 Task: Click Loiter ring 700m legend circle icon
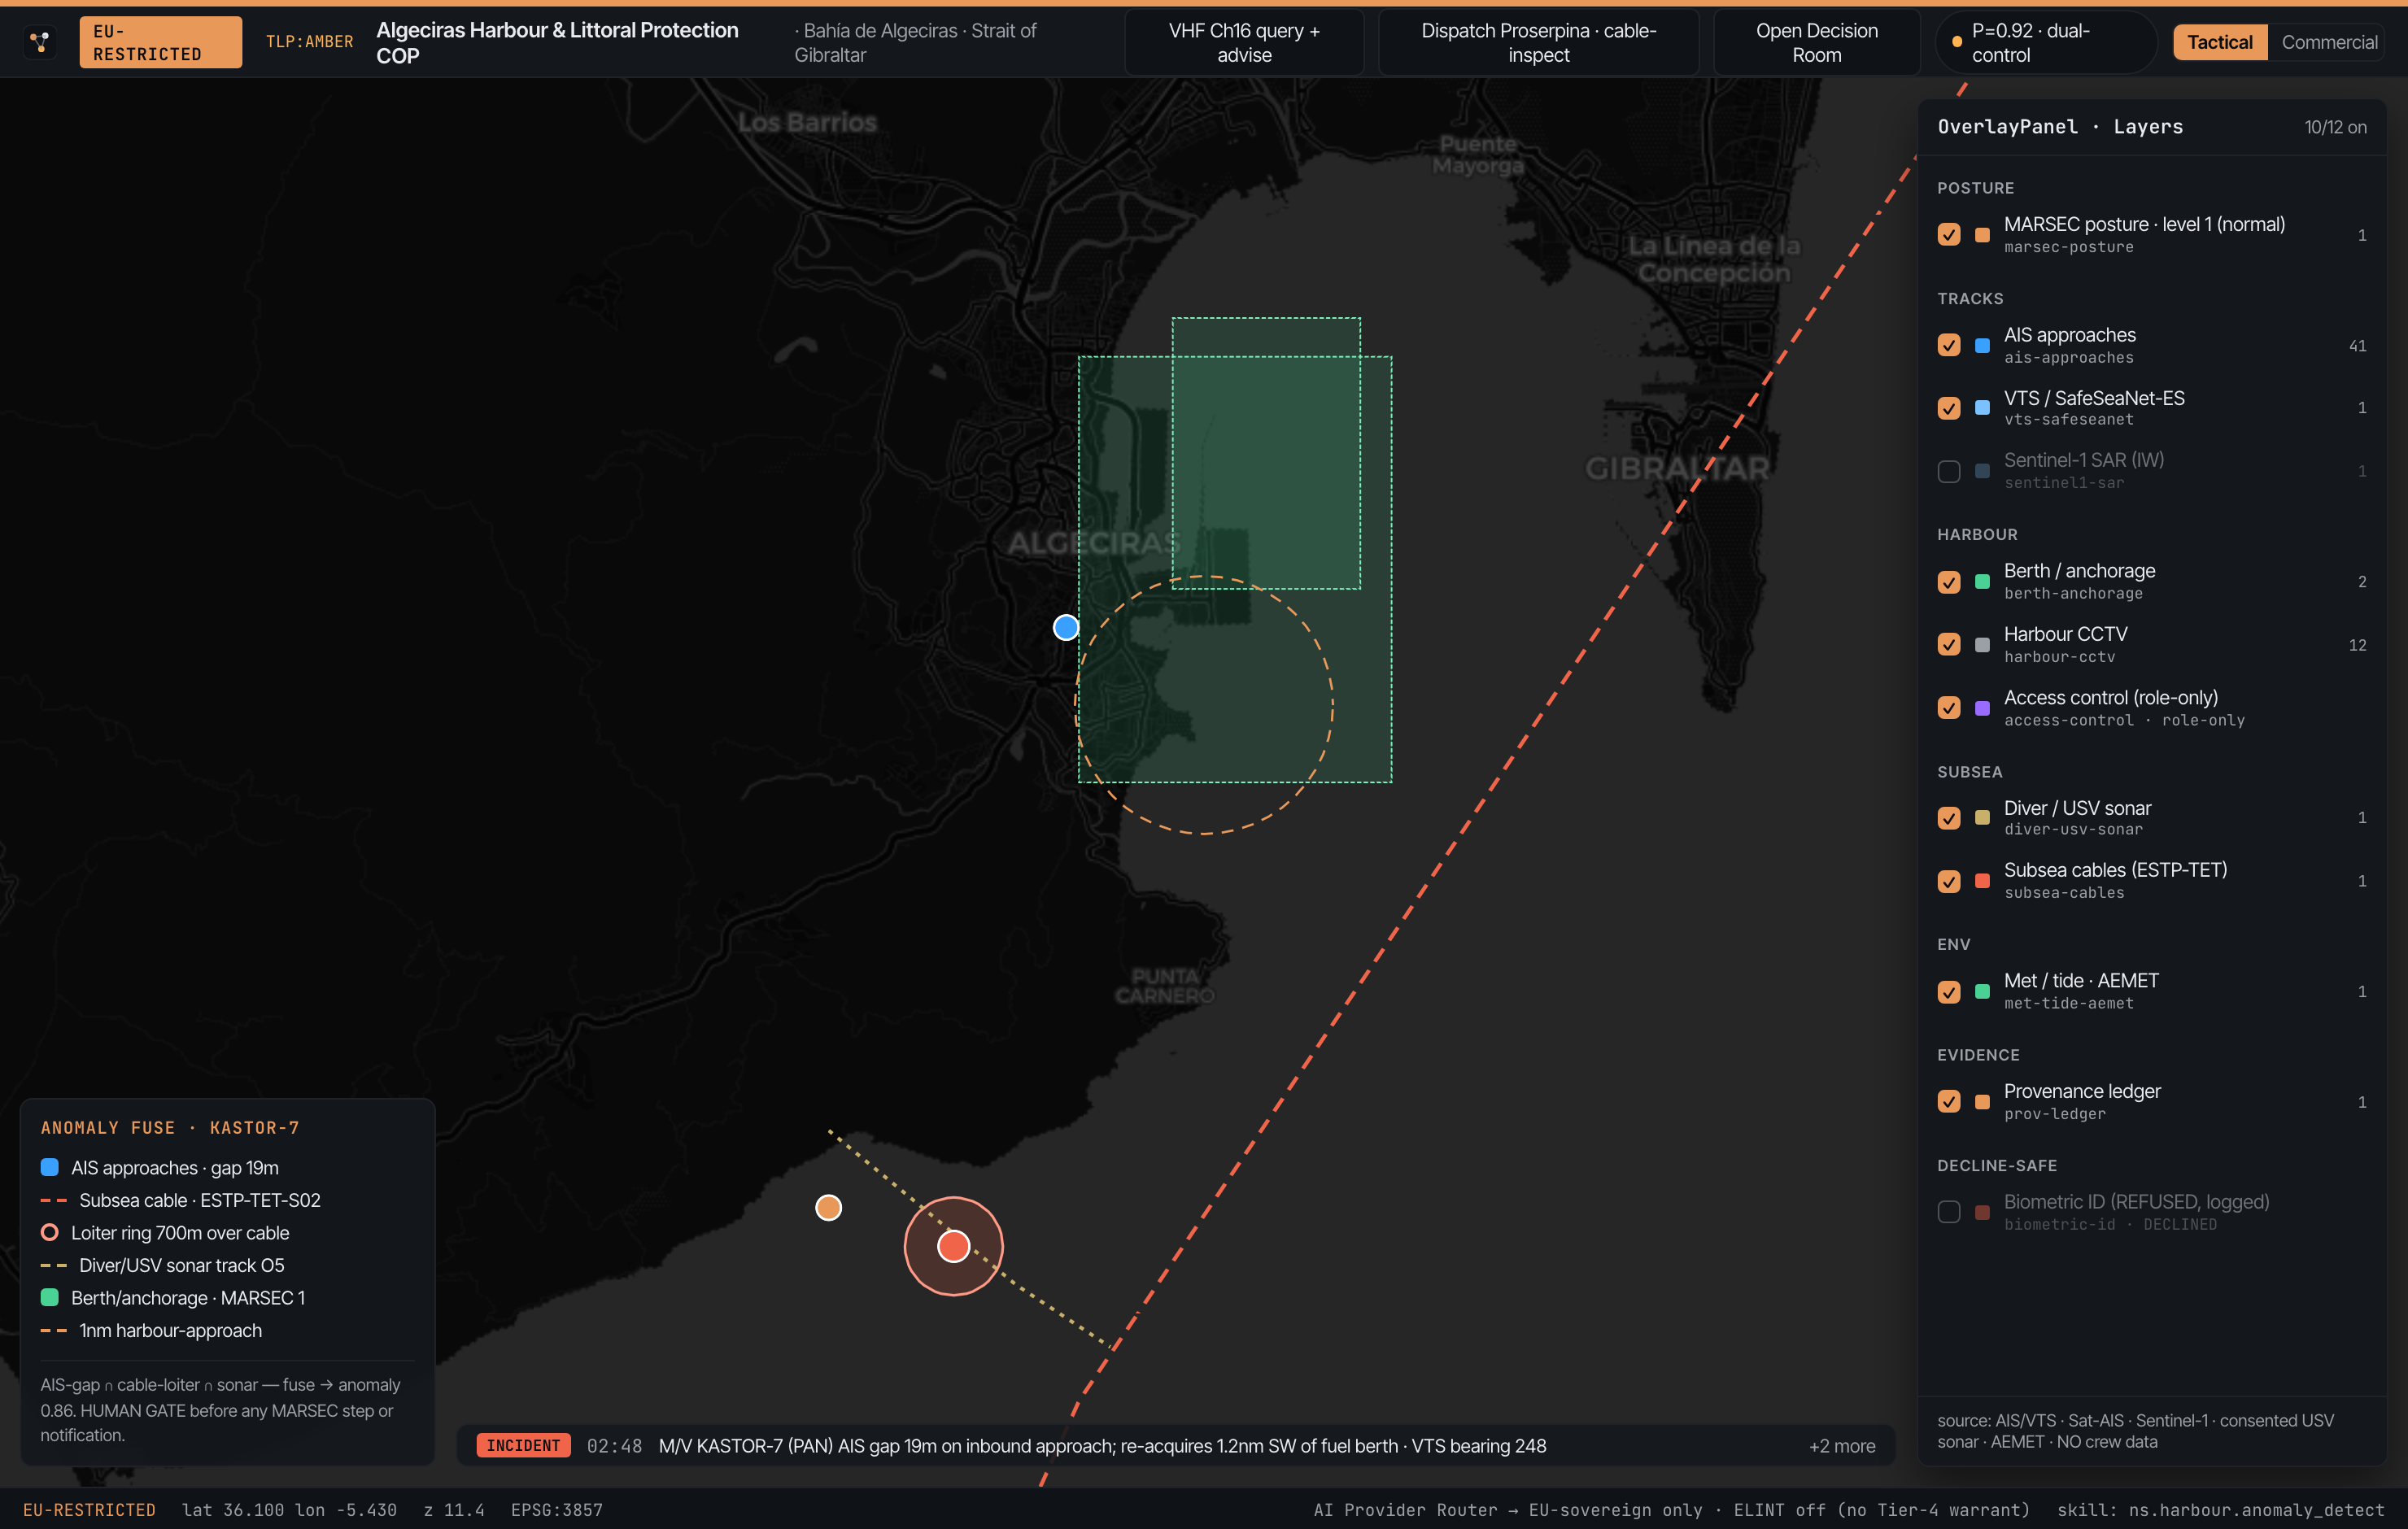coord(49,1232)
